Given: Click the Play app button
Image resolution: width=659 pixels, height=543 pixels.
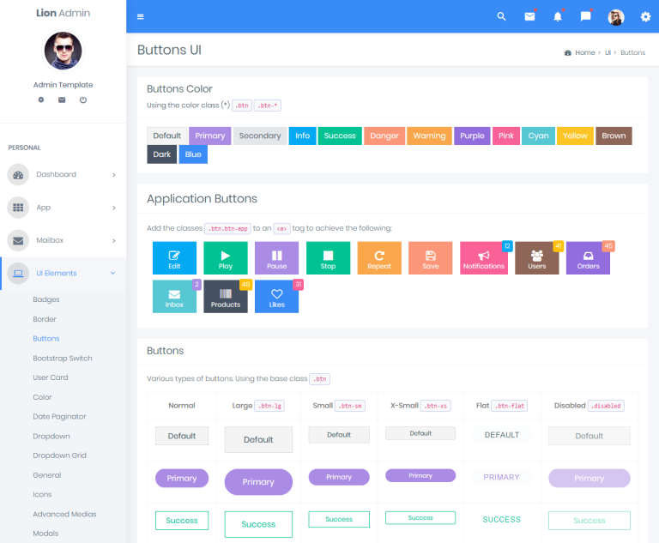Looking at the screenshot, I should tap(226, 258).
